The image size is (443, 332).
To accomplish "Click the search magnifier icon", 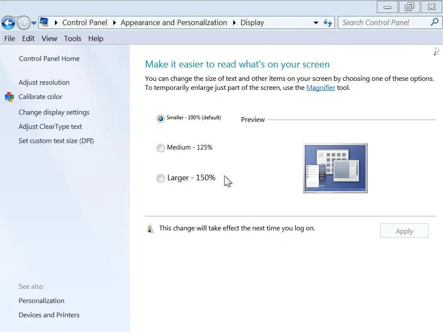I will (434, 22).
